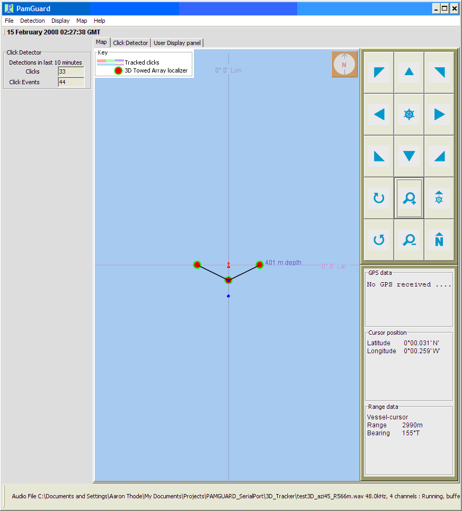Rotate map counter-clockwise
Image resolution: width=462 pixels, height=511 pixels.
tap(378, 240)
